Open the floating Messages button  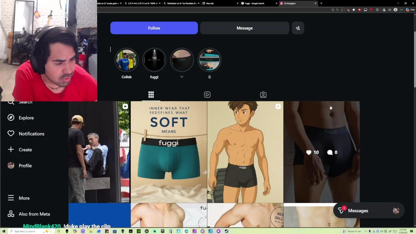coord(369,211)
